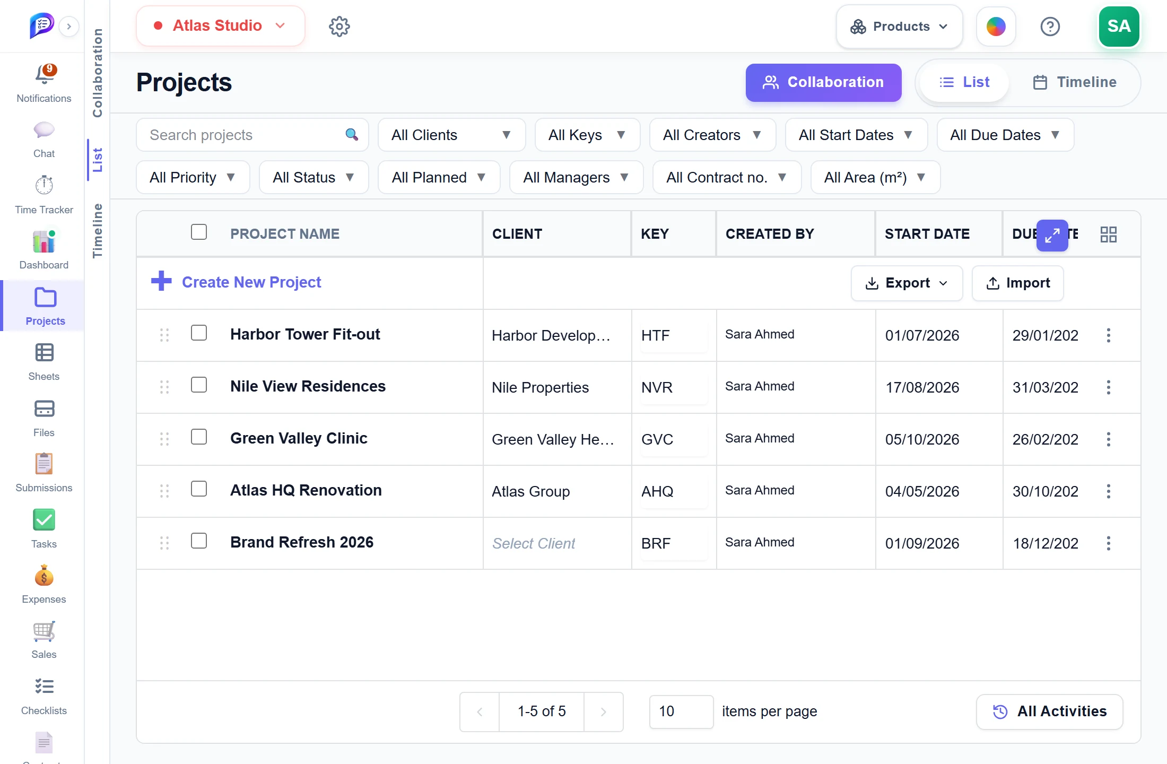The width and height of the screenshot is (1167, 764).
Task: Click the app logo at top left
Action: 41,25
